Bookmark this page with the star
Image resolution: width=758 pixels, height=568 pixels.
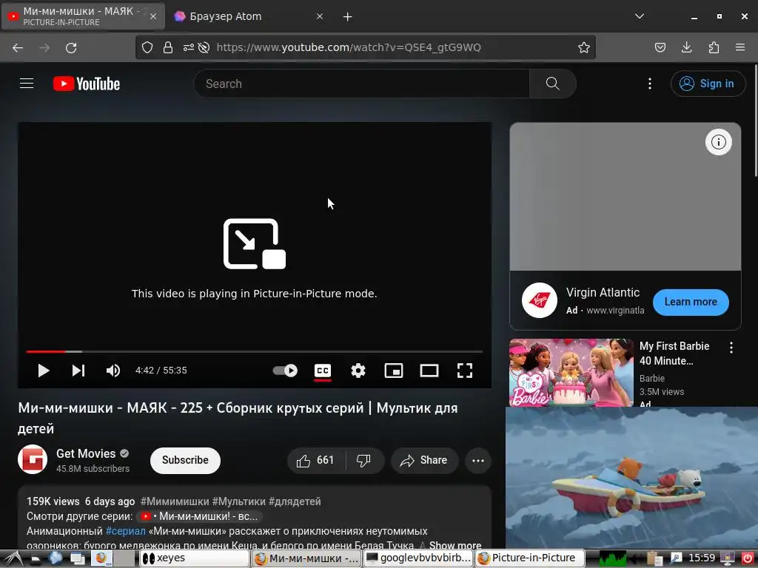(x=583, y=47)
